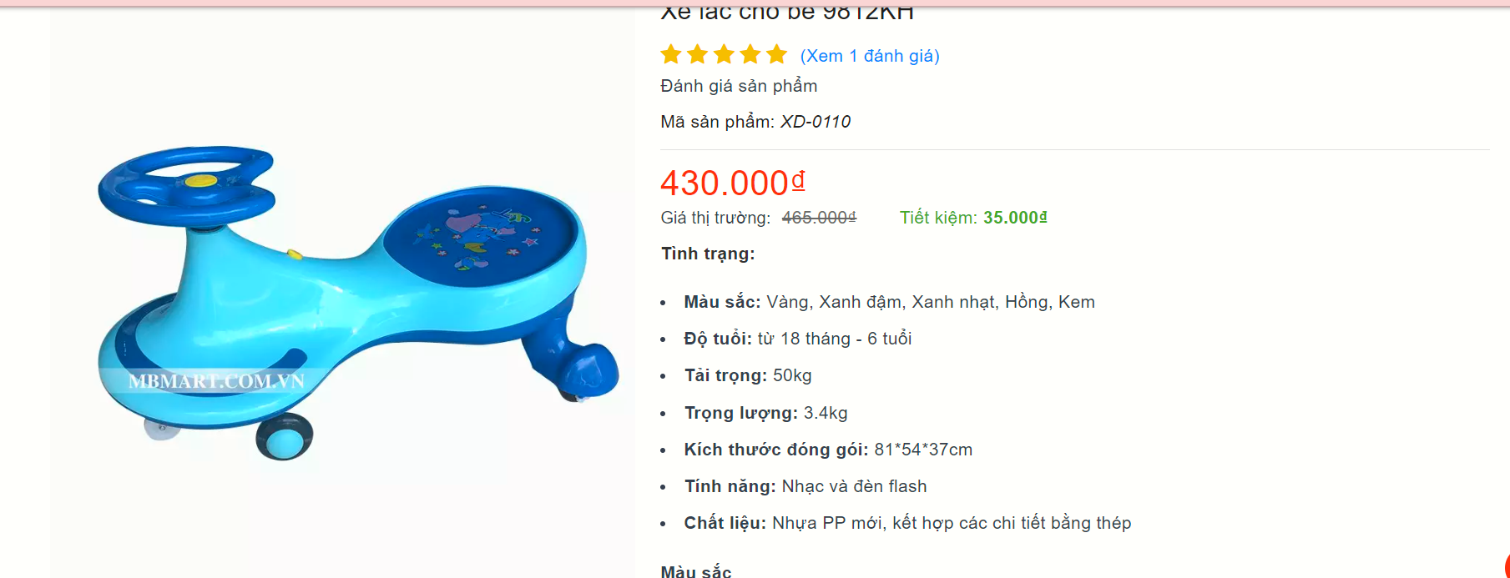
Task: Click the "Đánh giá sản phẩm" text
Action: [x=739, y=86]
